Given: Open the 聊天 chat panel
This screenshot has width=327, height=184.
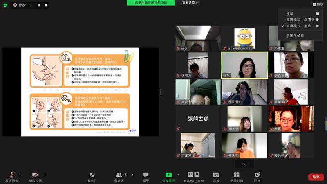Looking at the screenshot, I should [x=146, y=177].
